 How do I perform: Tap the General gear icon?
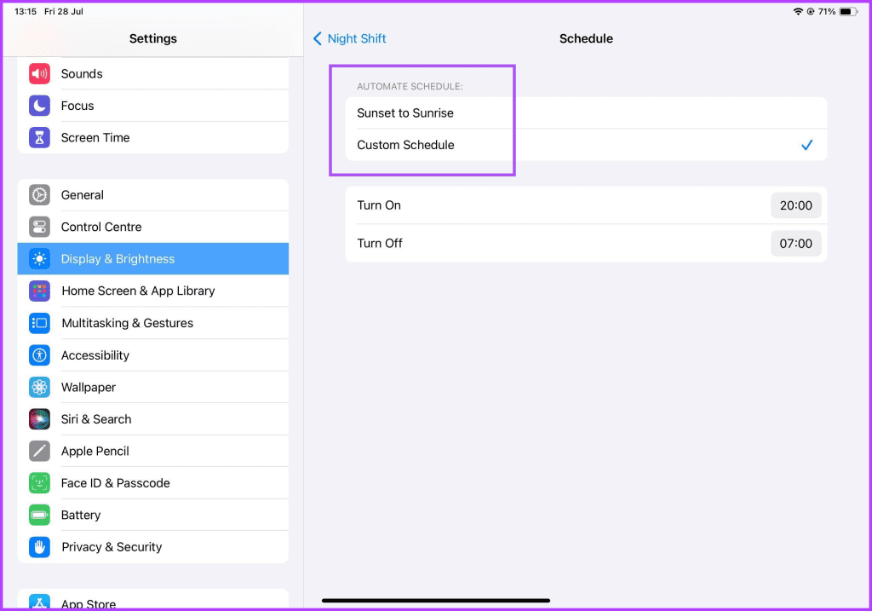(x=39, y=195)
